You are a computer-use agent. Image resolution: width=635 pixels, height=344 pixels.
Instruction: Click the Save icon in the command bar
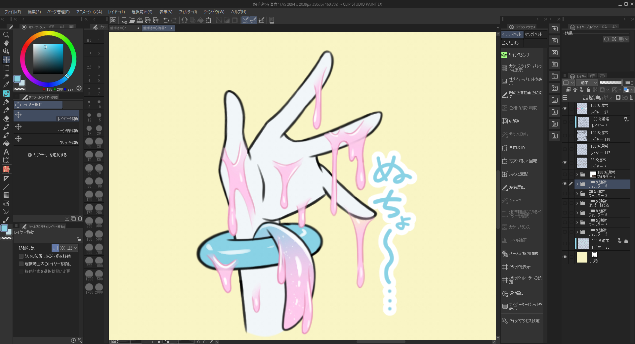(x=140, y=20)
